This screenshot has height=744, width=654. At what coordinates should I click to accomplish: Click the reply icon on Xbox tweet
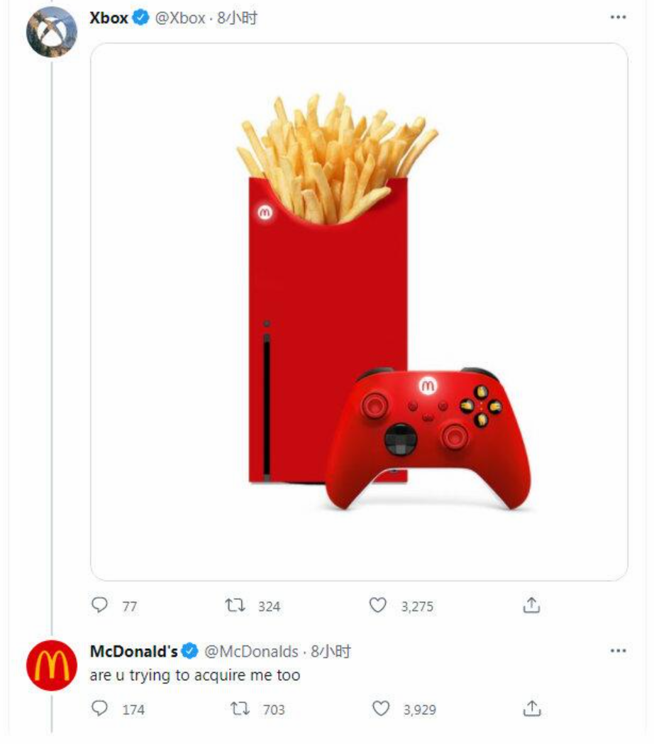(99, 605)
